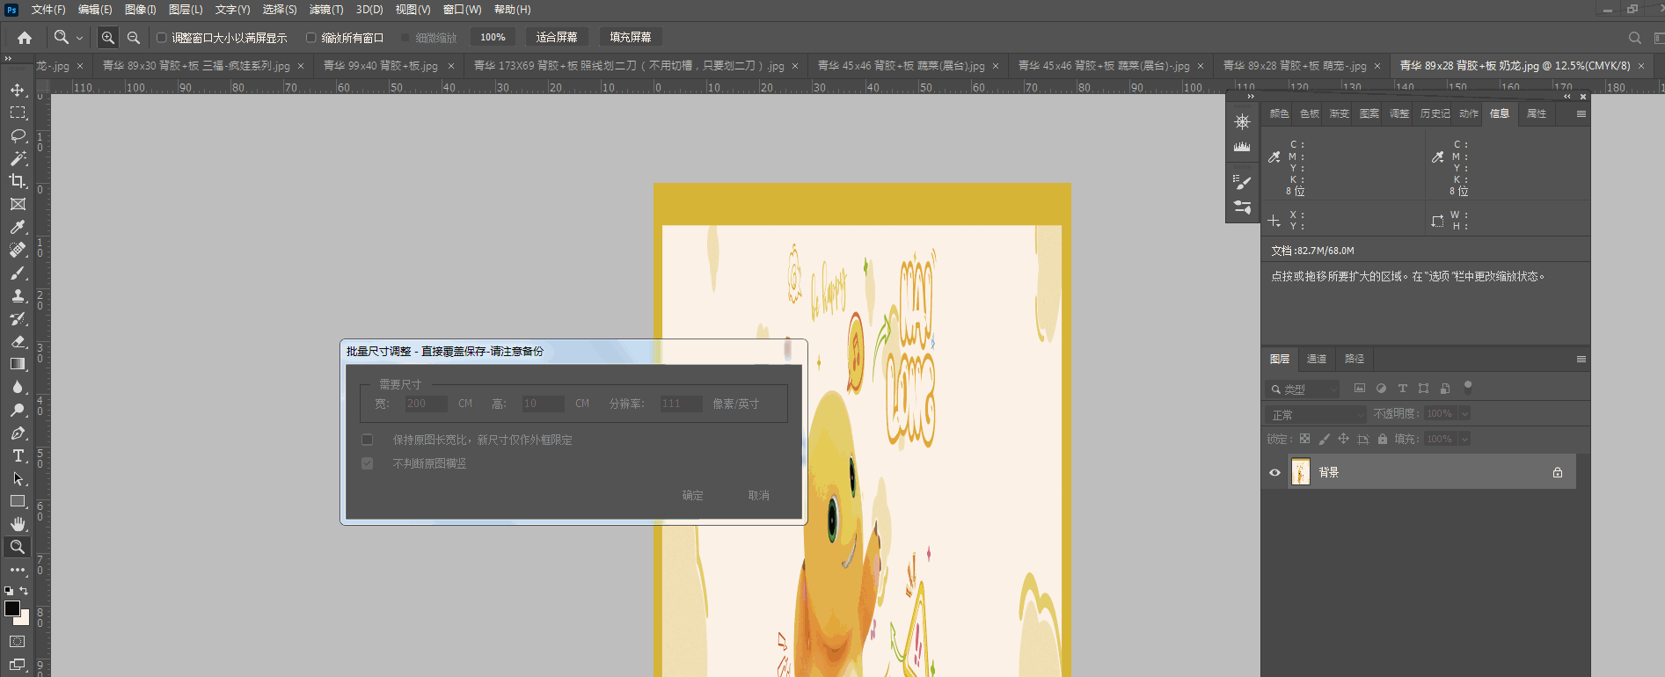Reset default foreground and background colors
Viewport: 1665px width, 677px height.
[x=9, y=591]
